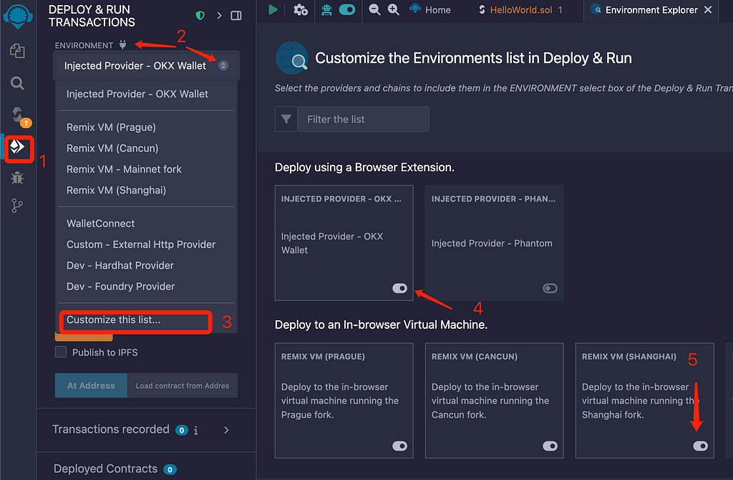
Task: Expand the Transactions recorded section chevron
Action: [x=226, y=430]
